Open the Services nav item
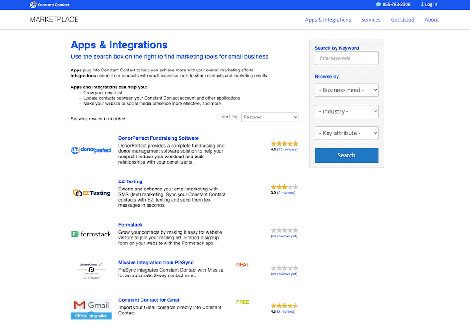The height and width of the screenshot is (330, 470). (371, 20)
